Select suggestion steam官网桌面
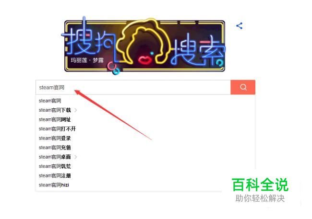The width and height of the screenshot is (312, 219). coord(55,157)
